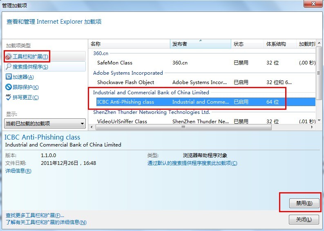The width and height of the screenshot is (324, 231).
Task: Click up arrow of vertical list scrollbar
Action: (319, 43)
